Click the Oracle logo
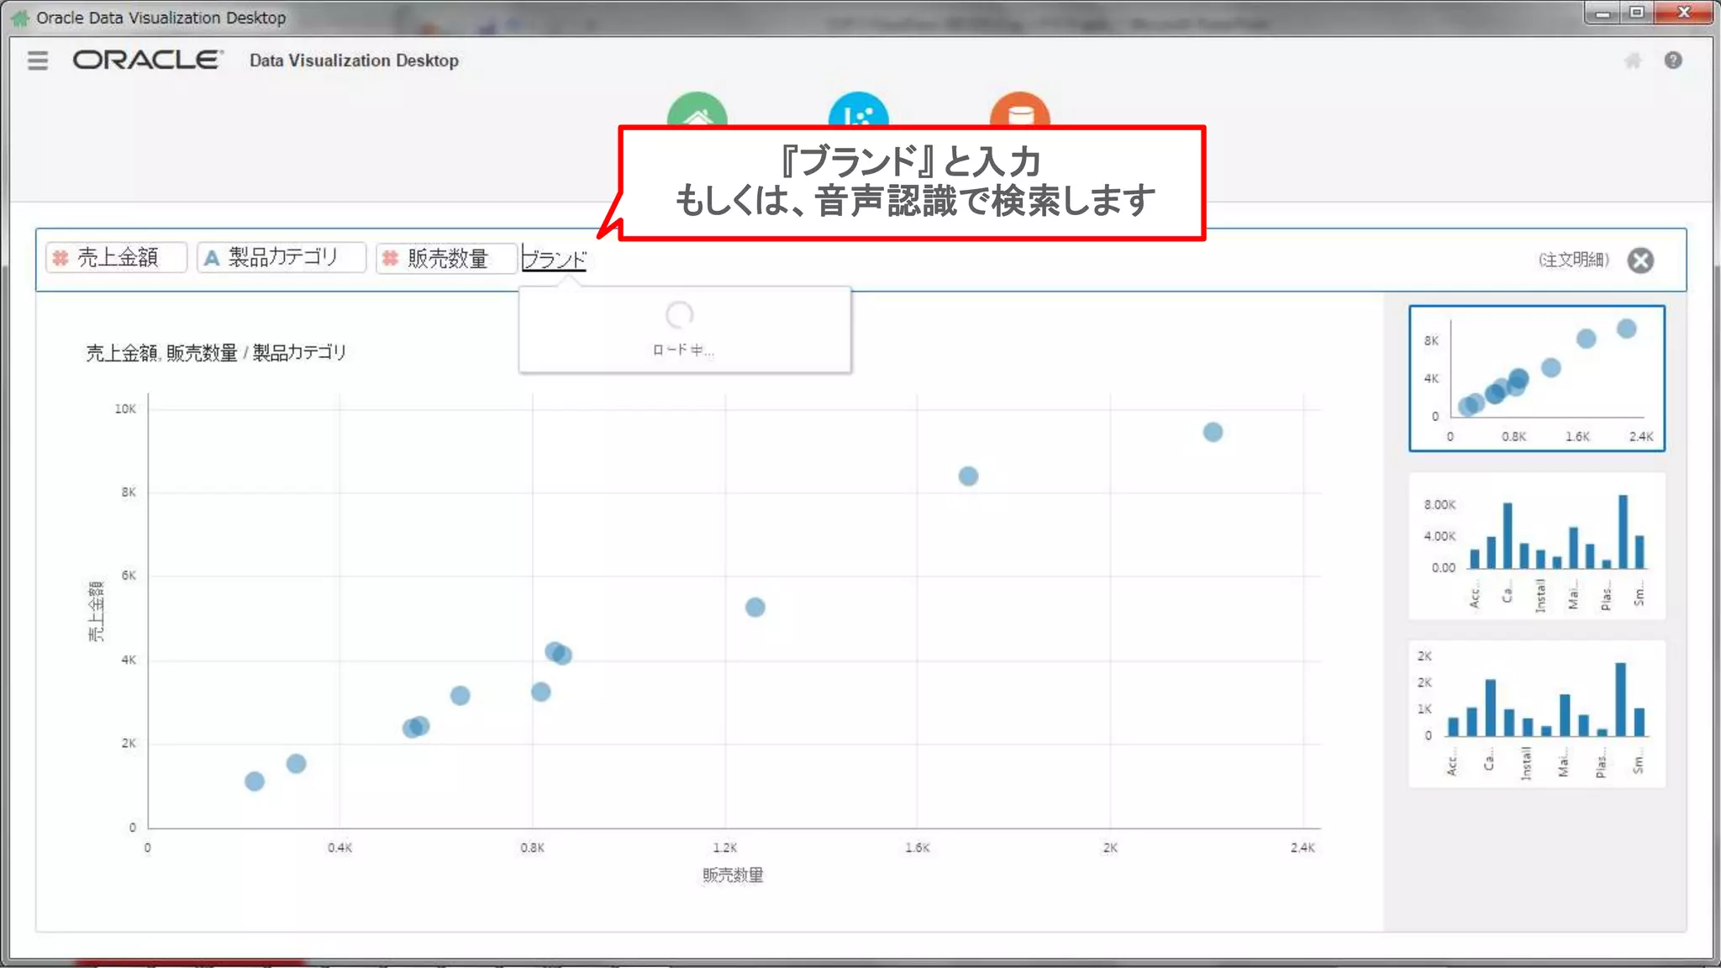 [148, 60]
